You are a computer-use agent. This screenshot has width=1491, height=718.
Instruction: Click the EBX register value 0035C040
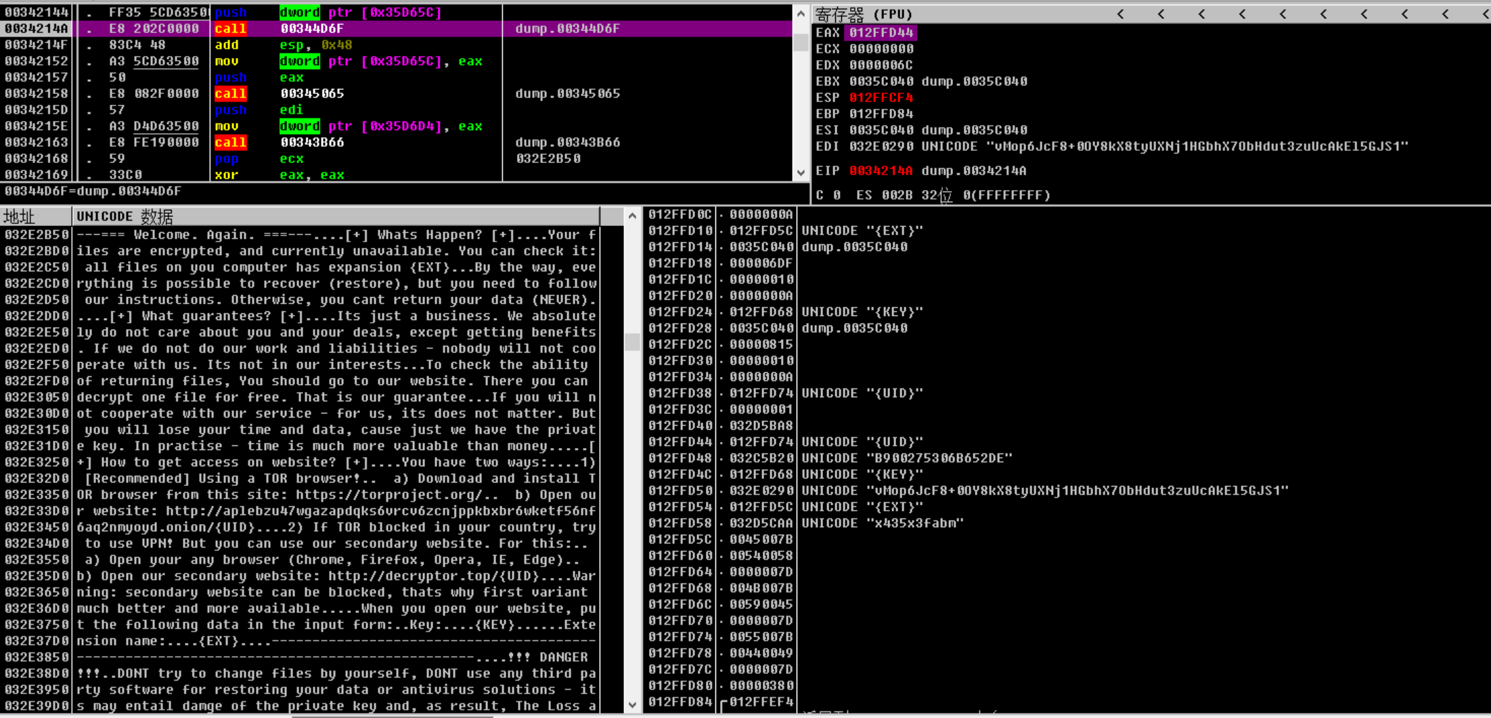point(881,81)
